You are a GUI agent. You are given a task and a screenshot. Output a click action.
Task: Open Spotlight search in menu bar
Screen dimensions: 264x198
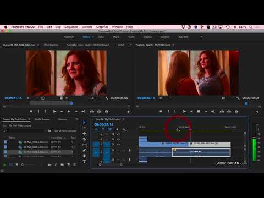251,27
